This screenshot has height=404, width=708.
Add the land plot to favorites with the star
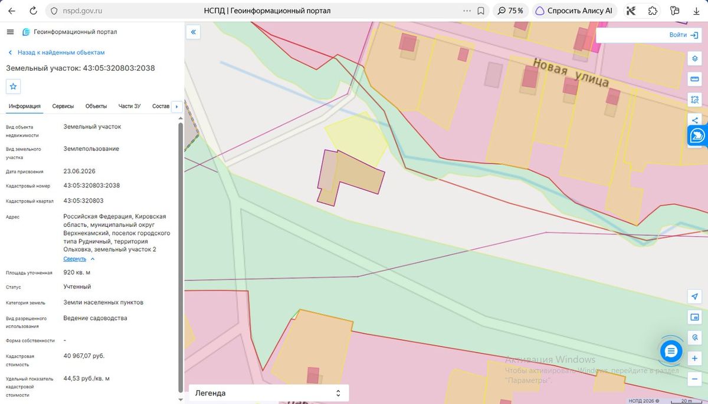coord(14,86)
